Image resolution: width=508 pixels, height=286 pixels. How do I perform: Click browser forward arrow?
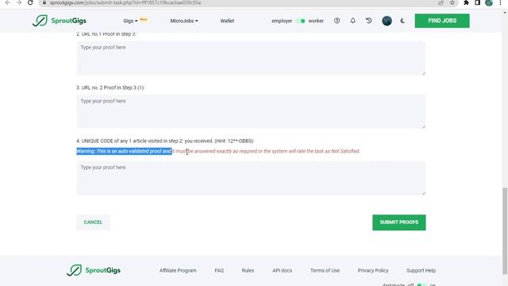[19, 2]
